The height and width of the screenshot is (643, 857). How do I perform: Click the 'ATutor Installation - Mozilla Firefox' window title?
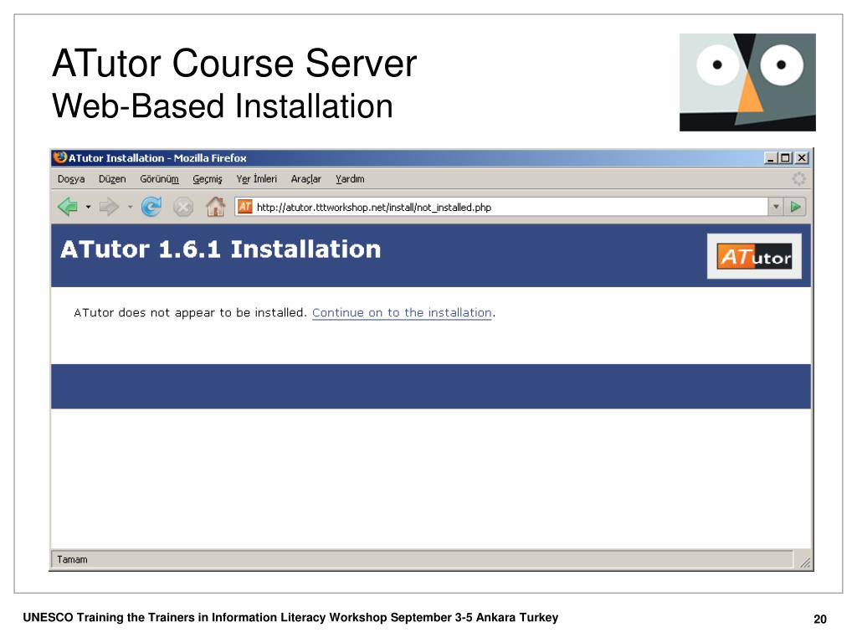coord(157,158)
